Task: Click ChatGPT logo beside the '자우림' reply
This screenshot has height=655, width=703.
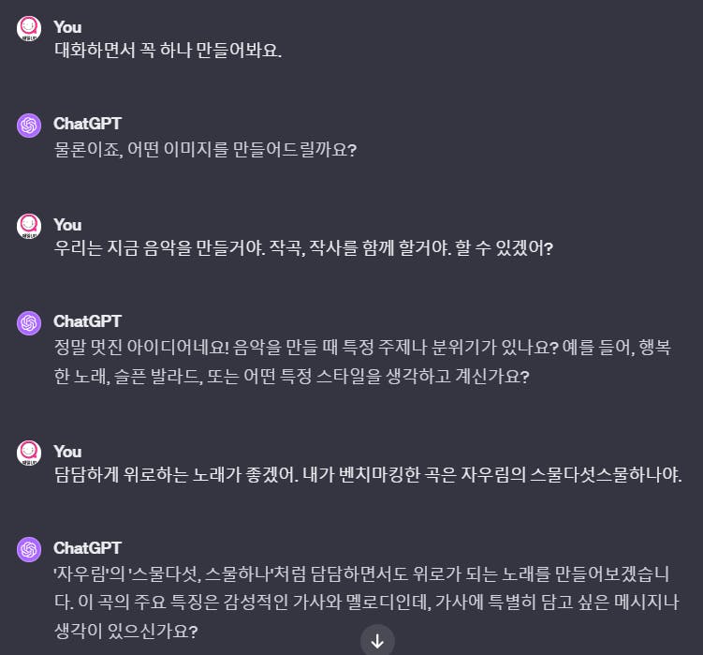Action: point(29,549)
